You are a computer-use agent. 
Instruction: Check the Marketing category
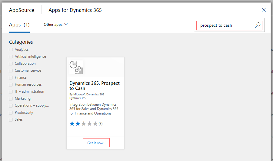click(11, 98)
